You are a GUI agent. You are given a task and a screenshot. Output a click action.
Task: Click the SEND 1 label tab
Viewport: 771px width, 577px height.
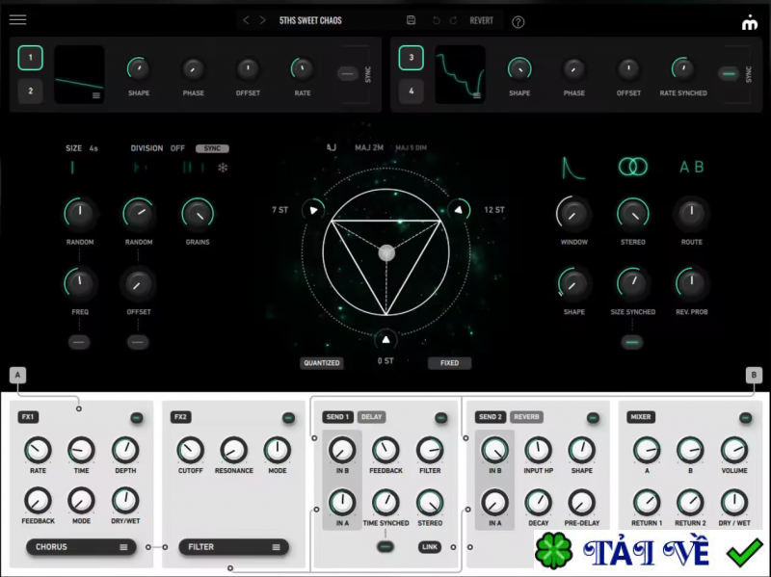pyautogui.click(x=338, y=417)
